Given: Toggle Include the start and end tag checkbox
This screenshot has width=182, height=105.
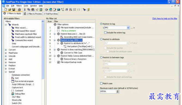Looking at the screenshot, I should point(105,77).
